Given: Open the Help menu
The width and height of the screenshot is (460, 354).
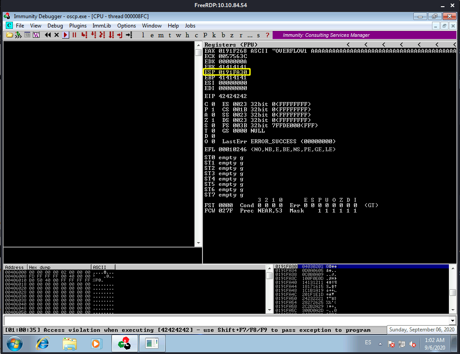Looking at the screenshot, I should [173, 25].
